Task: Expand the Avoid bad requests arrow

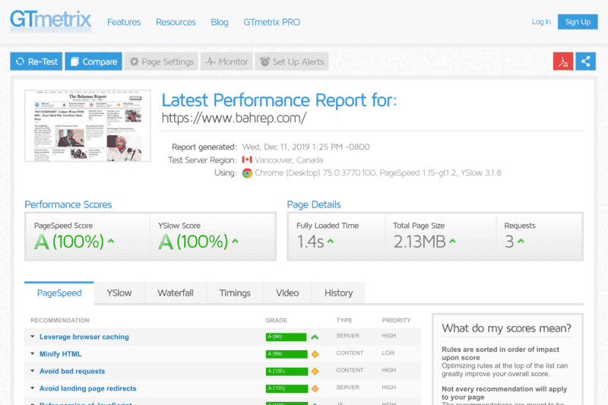Action: click(x=33, y=371)
